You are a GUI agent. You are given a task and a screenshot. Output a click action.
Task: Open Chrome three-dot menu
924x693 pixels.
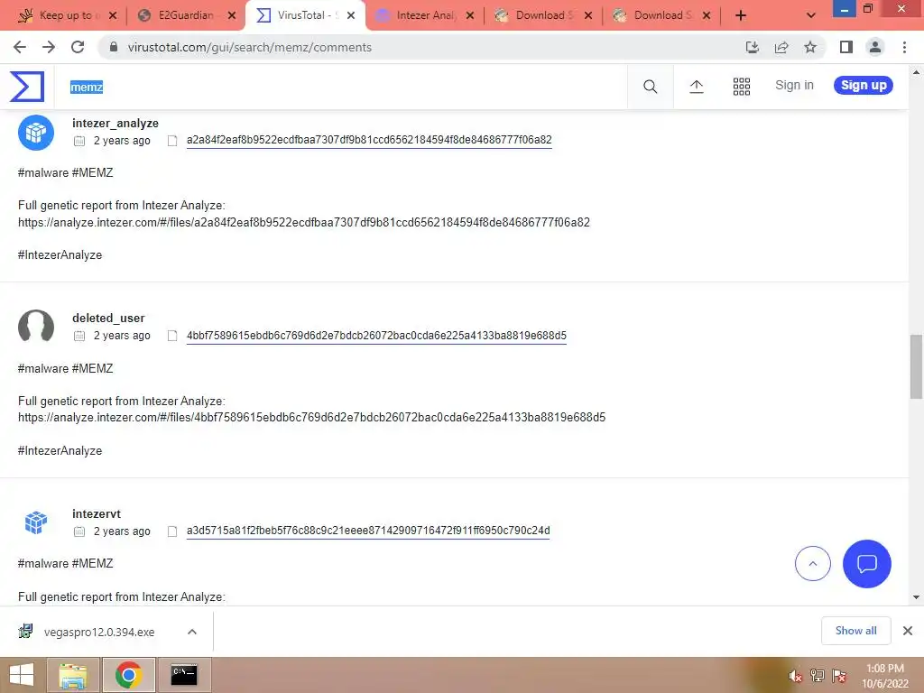pyautogui.click(x=904, y=47)
